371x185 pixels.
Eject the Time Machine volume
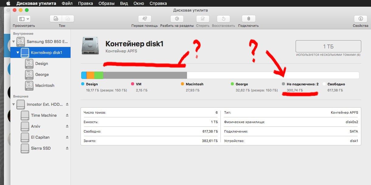click(67, 115)
